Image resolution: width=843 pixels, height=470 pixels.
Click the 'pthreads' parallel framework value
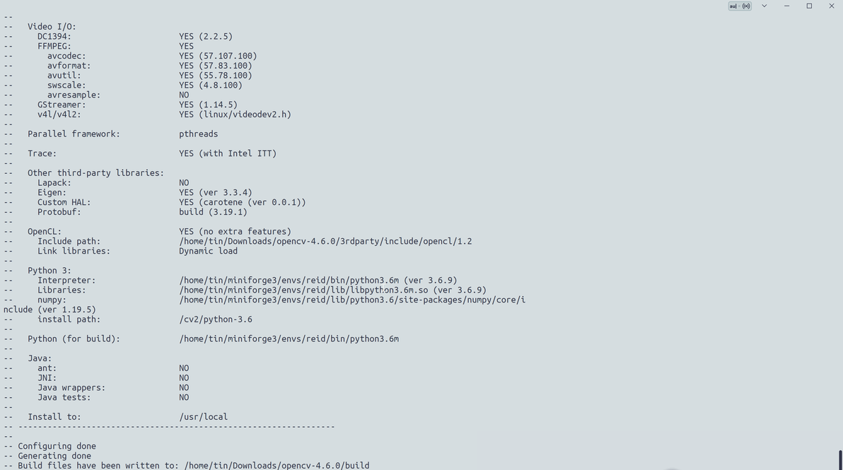pos(198,134)
